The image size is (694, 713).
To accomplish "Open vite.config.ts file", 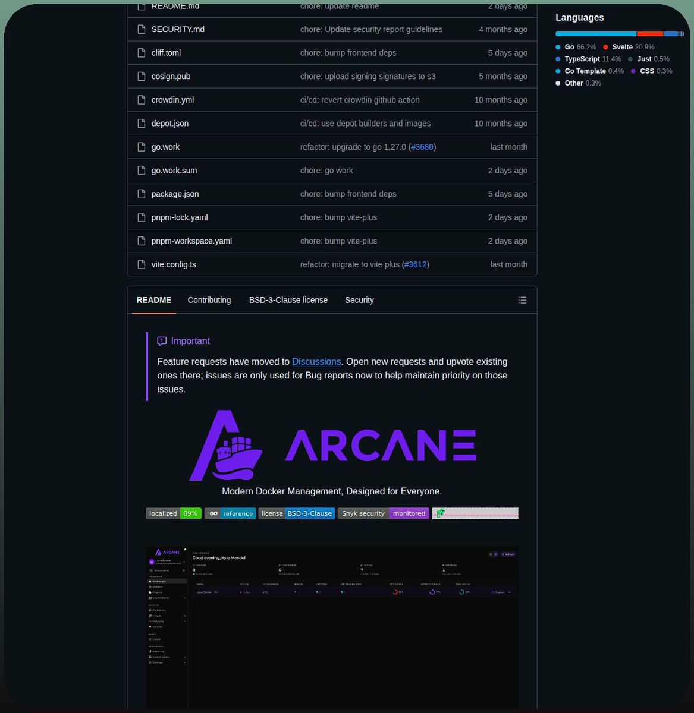I will pos(174,264).
